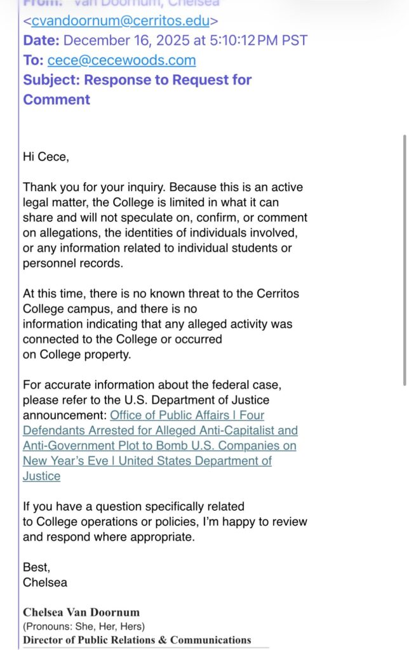
Task: Click the "Best," closing line
Action: [x=36, y=567]
